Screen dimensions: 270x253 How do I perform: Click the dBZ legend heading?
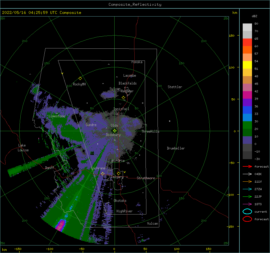[x=254, y=16]
